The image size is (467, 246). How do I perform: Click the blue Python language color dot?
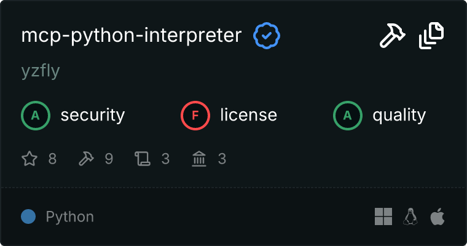28,216
